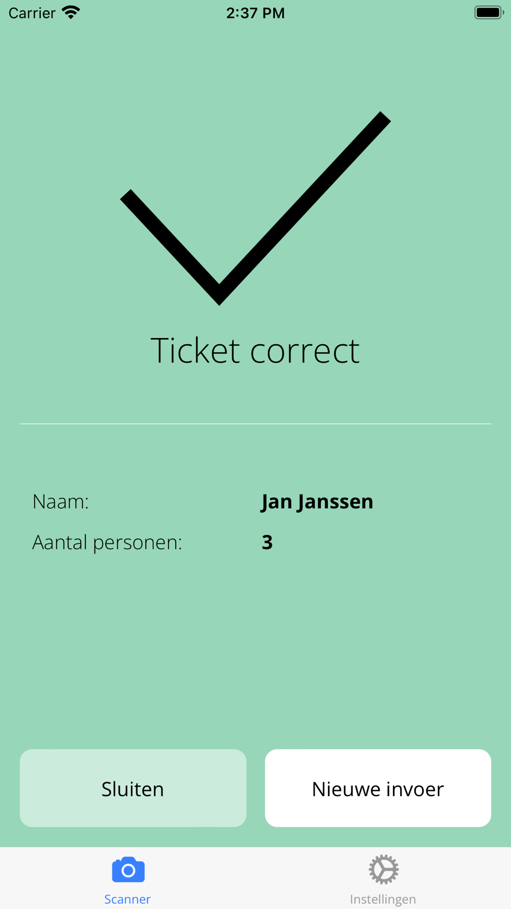The height and width of the screenshot is (909, 511).
Task: Tap the Scanner camera icon
Action: 128,870
